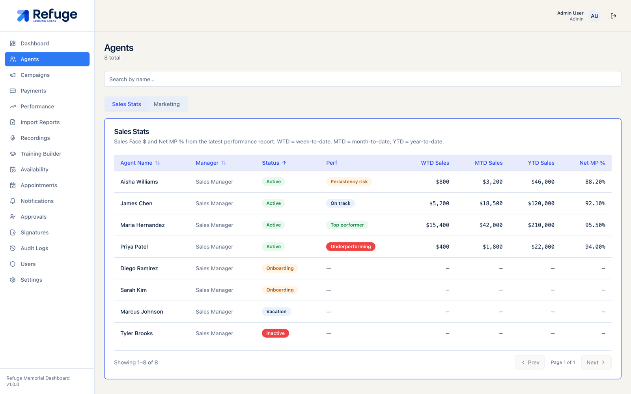Viewport: 631px width, 394px height.
Task: Click the Approvals user-check icon
Action: click(13, 217)
